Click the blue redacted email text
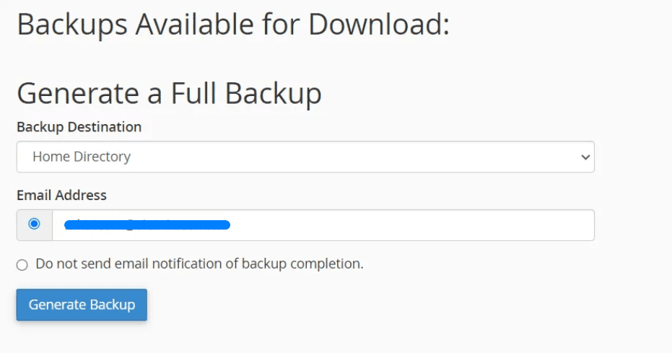This screenshot has width=672, height=353. click(147, 225)
